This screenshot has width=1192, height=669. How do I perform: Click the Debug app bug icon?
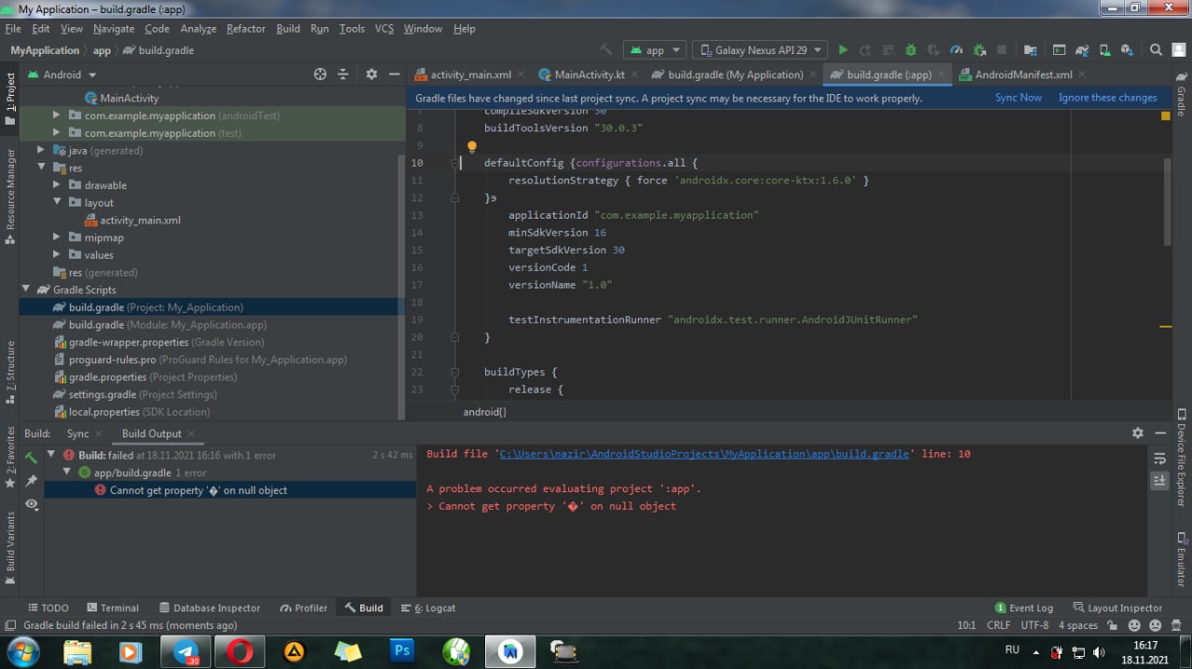911,50
